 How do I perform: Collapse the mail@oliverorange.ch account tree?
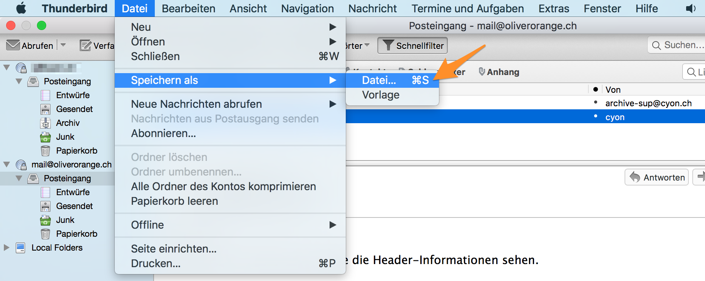point(7,164)
